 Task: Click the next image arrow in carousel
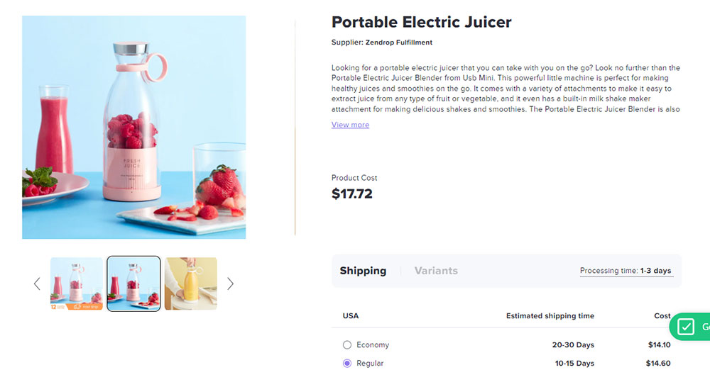[230, 284]
